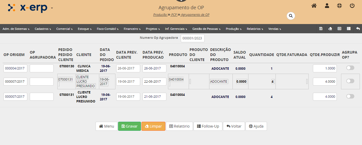Screen dimensions: 362x145
Task: Click the magnifying glass search icon
Action: pos(291,16)
